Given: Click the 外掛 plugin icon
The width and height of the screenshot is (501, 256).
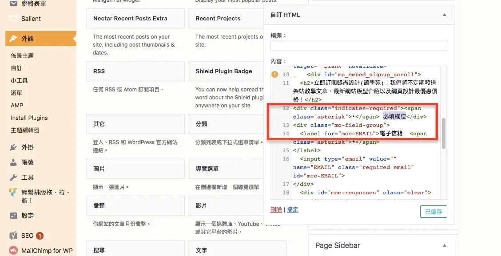Looking at the screenshot, I should point(13,147).
